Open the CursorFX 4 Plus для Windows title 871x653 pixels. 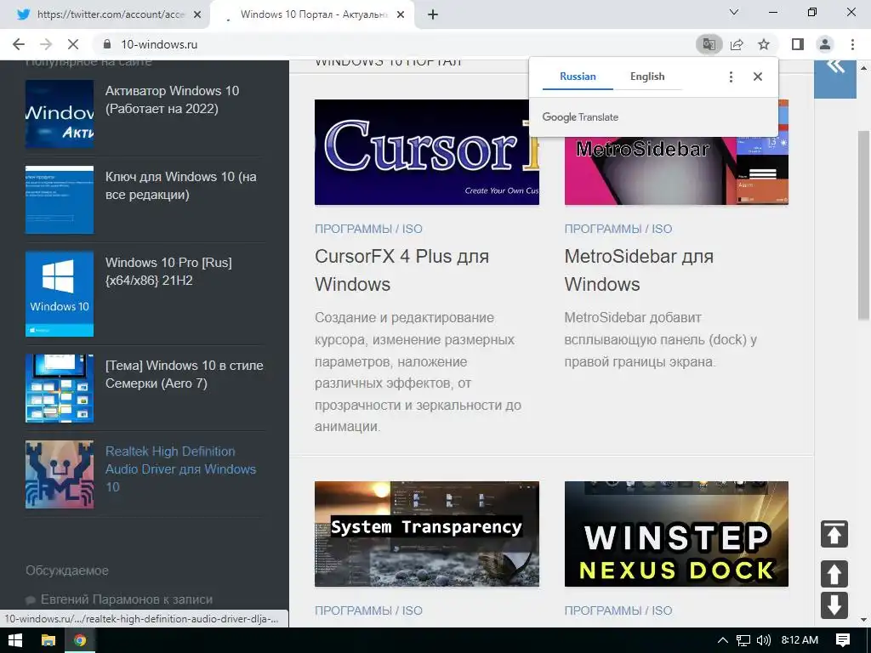click(x=401, y=270)
